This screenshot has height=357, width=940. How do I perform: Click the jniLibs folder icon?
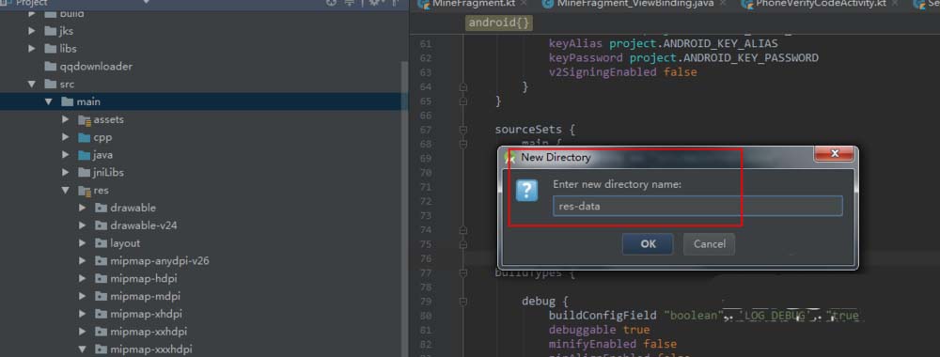click(84, 173)
